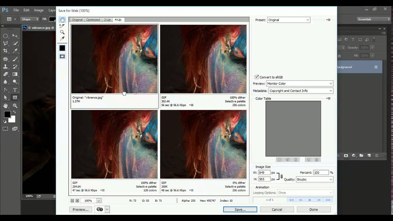The image size is (393, 221).
Task: Switch to the 2-Up tab
Action: tap(107, 20)
